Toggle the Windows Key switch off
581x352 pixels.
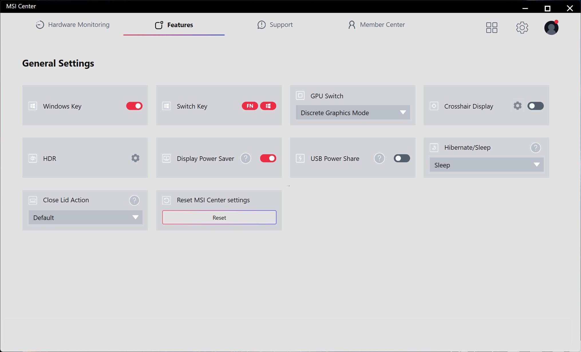(134, 106)
